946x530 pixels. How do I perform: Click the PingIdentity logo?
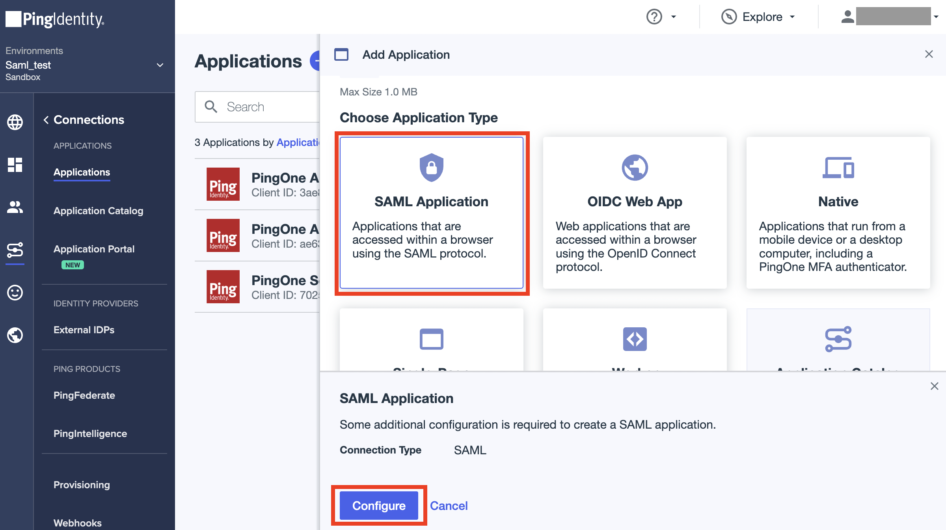55,19
